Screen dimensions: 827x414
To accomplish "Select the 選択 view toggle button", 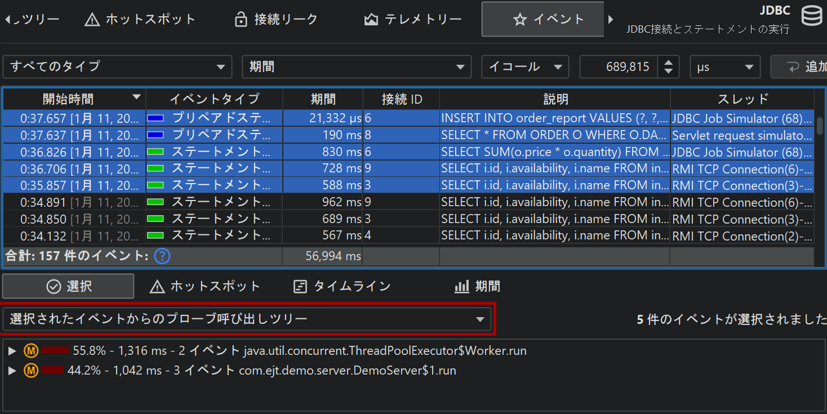I will [68, 286].
